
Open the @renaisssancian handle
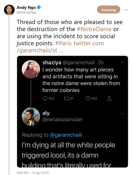point(62,119)
